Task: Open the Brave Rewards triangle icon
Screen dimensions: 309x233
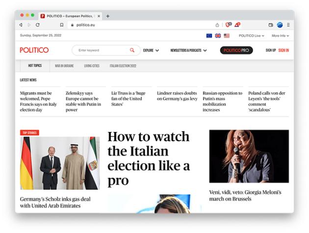Action: (x=237, y=25)
